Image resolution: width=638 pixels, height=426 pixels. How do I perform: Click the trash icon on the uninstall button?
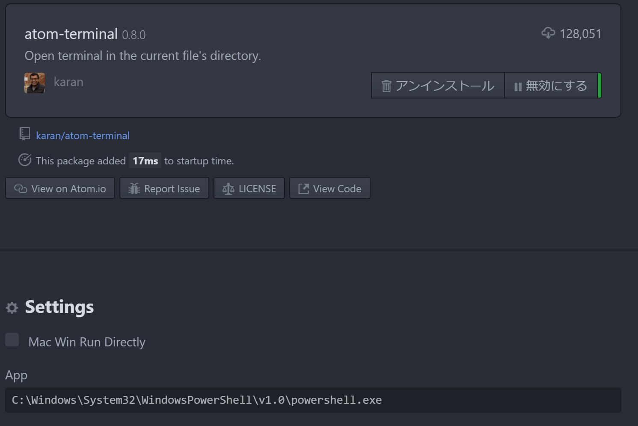click(386, 86)
